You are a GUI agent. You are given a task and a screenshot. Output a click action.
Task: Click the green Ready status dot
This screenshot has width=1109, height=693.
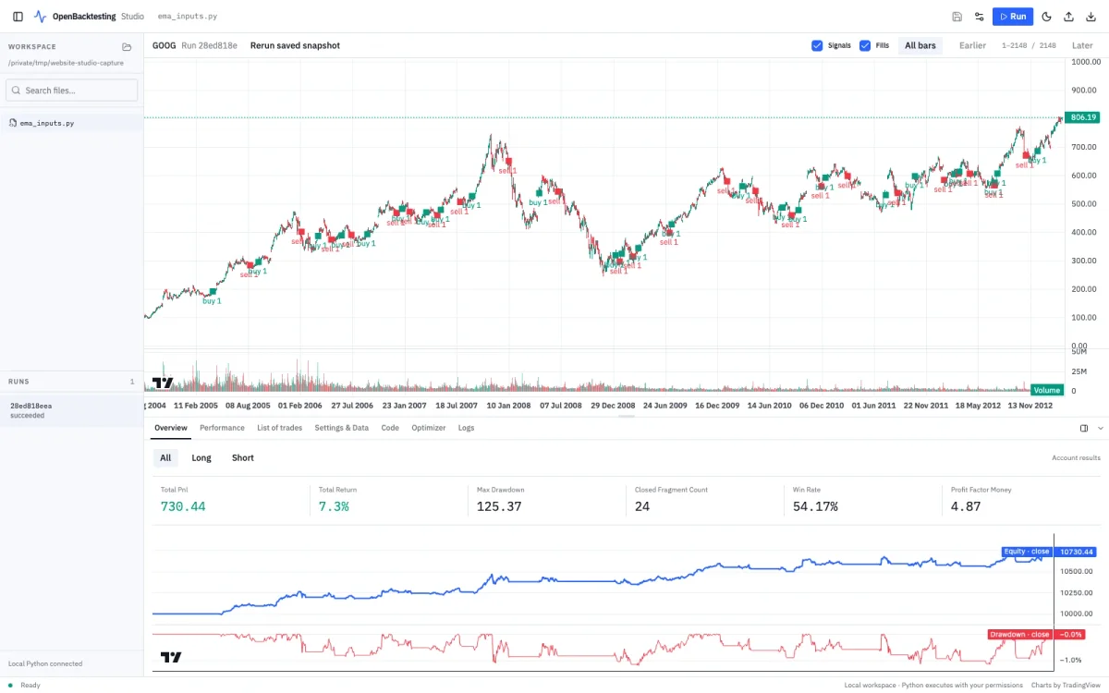click(x=10, y=685)
